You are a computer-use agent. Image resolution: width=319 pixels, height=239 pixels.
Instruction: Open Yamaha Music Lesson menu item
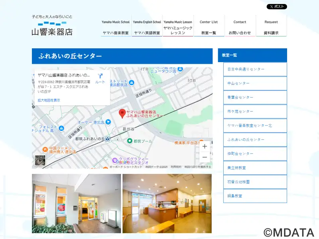tap(178, 26)
